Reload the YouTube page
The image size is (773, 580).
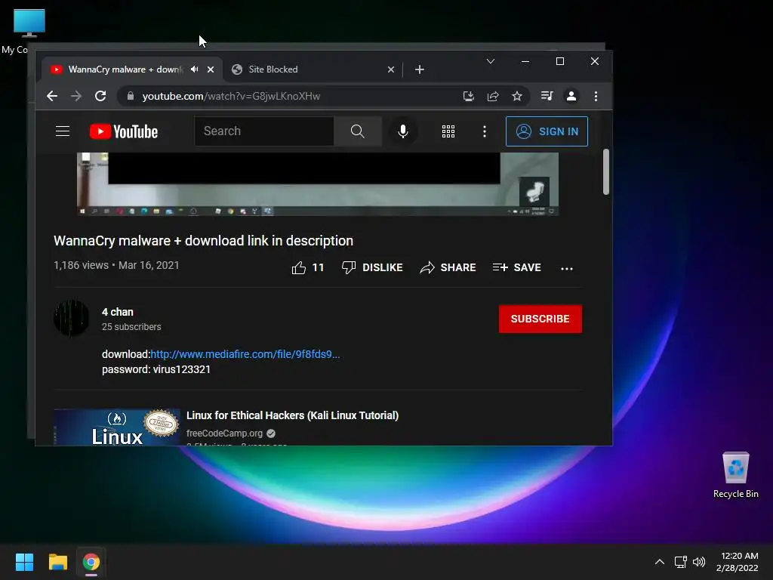pos(100,96)
